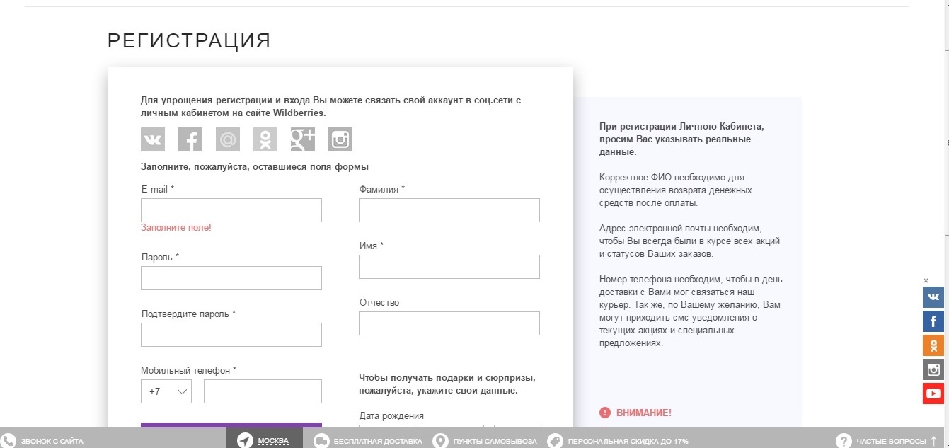Link Instagram account via gray form icon
Viewport: 949px width, 448px height.
pos(340,140)
